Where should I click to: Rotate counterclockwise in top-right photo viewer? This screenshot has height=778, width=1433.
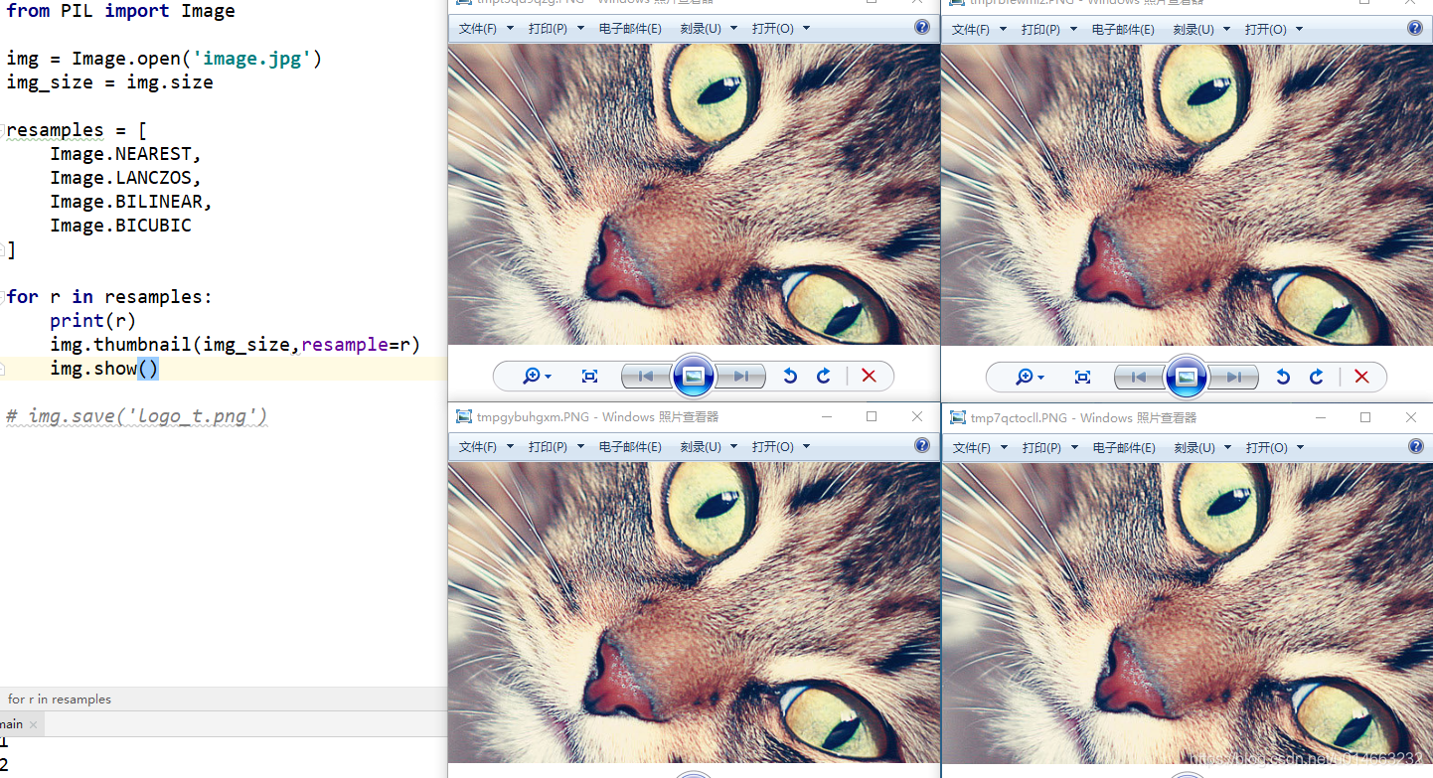coord(1283,377)
